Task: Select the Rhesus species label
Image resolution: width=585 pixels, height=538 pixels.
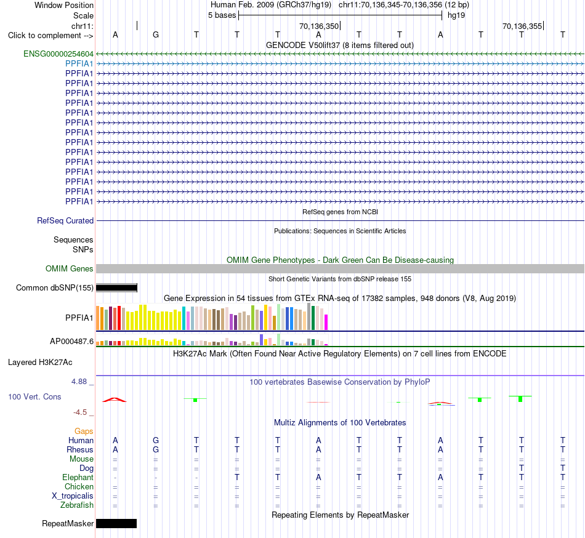Action: tap(80, 449)
